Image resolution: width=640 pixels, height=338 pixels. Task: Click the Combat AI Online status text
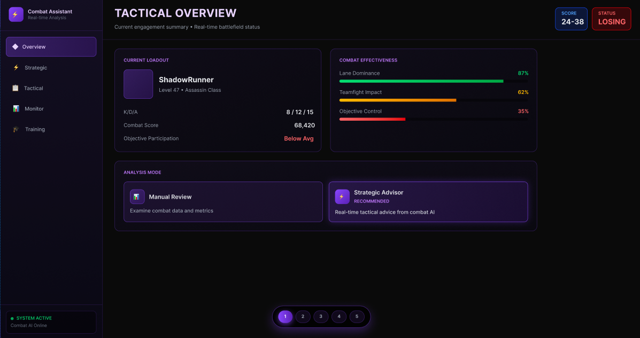pos(28,325)
